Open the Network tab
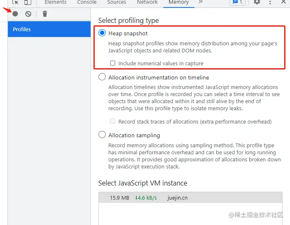 pyautogui.click(x=147, y=2)
